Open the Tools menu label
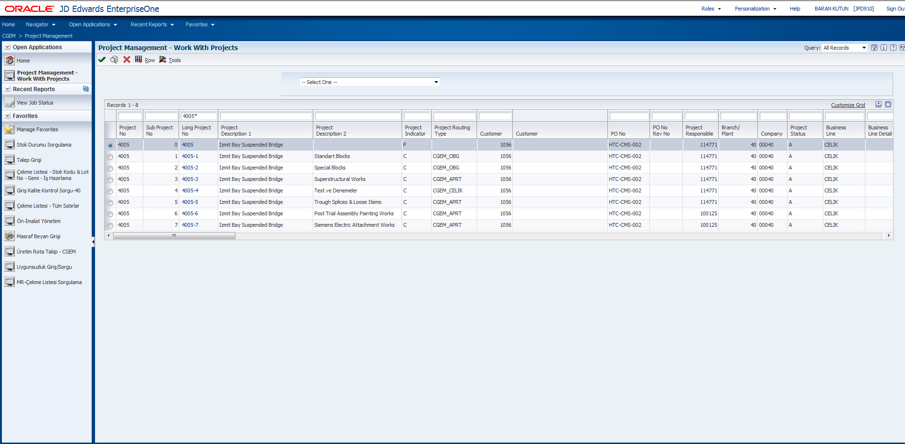This screenshot has width=905, height=444. click(x=175, y=60)
